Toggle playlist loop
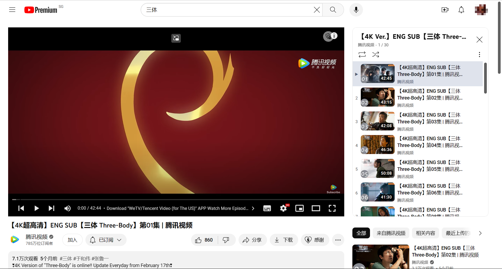This screenshot has width=502, height=269. coord(362,55)
